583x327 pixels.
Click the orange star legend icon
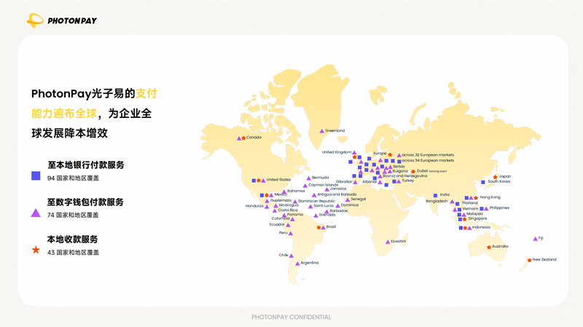coord(36,250)
